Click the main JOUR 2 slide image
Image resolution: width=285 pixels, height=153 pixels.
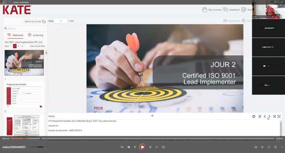click(x=165, y=68)
